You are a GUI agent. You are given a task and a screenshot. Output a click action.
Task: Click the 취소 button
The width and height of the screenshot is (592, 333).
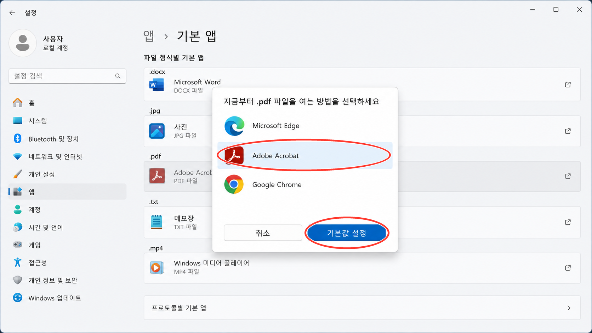263,233
